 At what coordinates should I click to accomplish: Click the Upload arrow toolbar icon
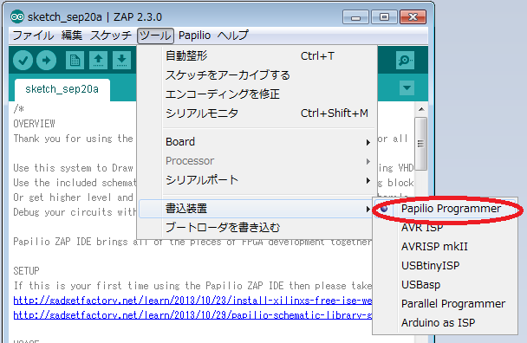[47, 61]
